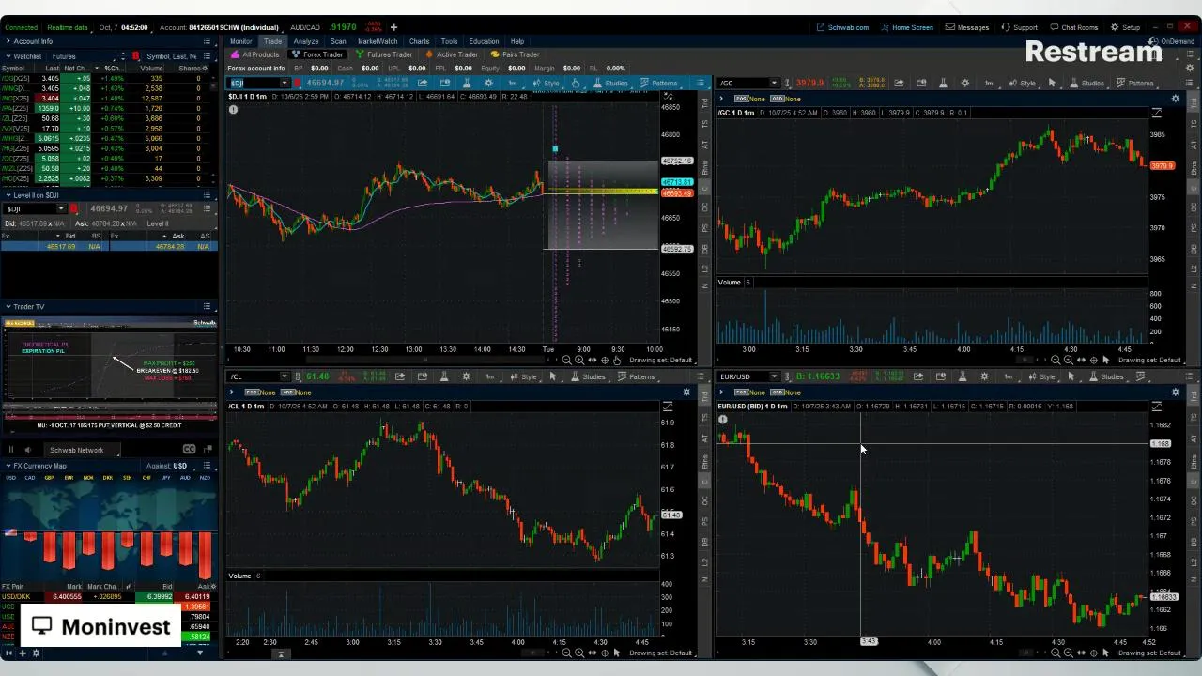Toggle the L2 side tab on /CL chart

click(705, 563)
